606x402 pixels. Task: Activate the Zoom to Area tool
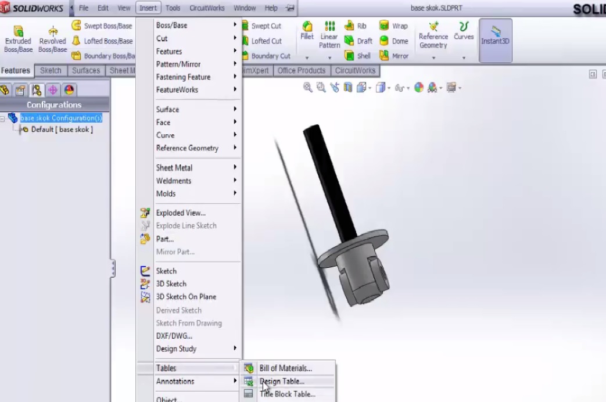click(320, 87)
